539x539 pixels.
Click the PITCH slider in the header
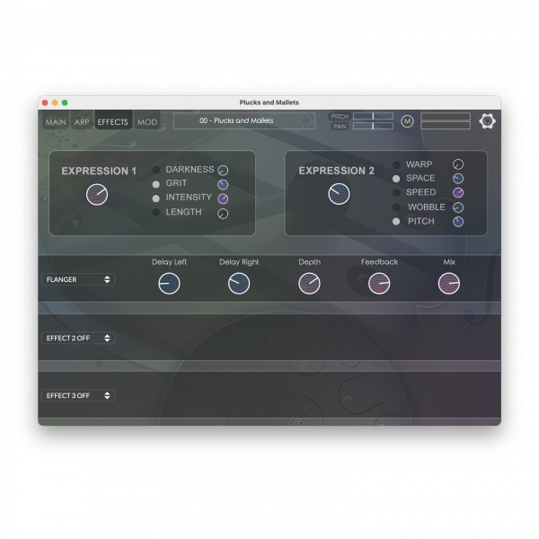tap(374, 116)
